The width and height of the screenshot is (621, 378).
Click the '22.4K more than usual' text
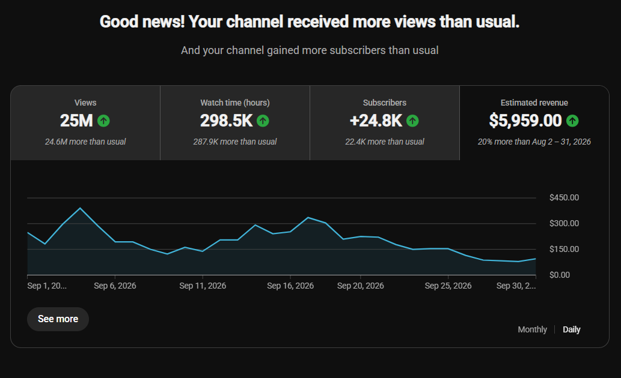pos(385,142)
